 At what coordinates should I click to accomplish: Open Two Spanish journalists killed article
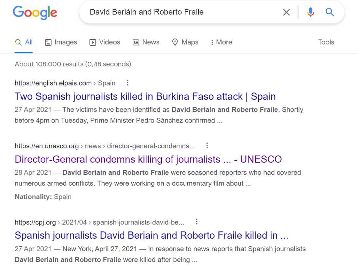coord(145,96)
